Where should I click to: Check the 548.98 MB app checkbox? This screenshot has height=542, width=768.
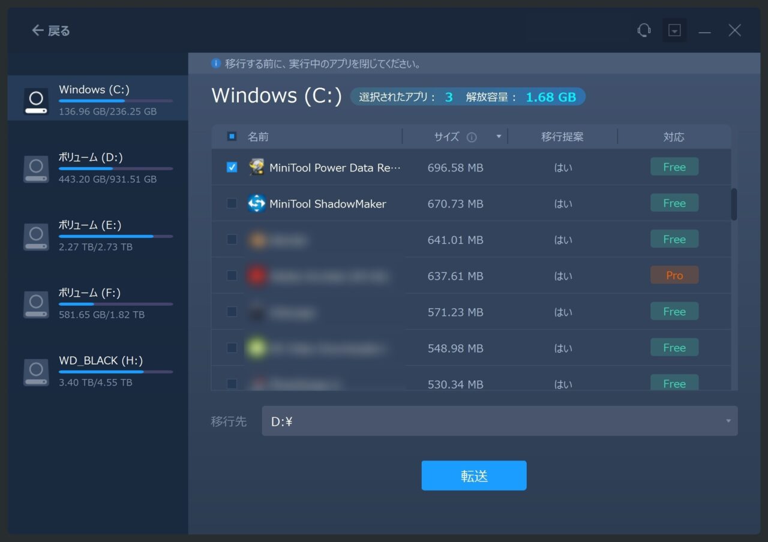pyautogui.click(x=232, y=348)
